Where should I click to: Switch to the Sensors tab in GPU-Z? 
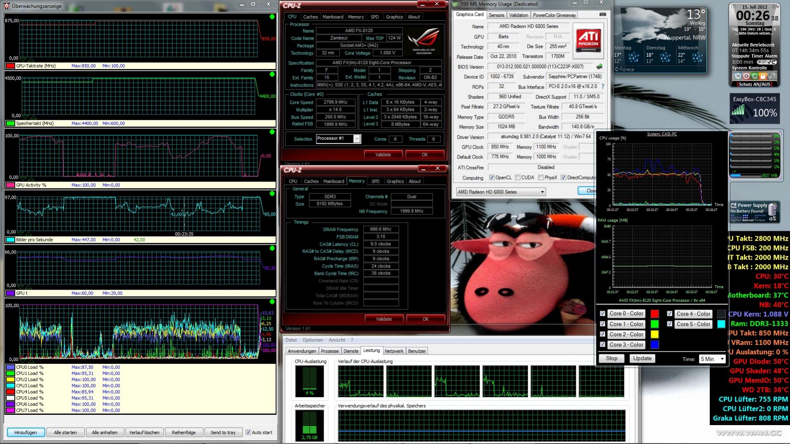click(x=496, y=15)
